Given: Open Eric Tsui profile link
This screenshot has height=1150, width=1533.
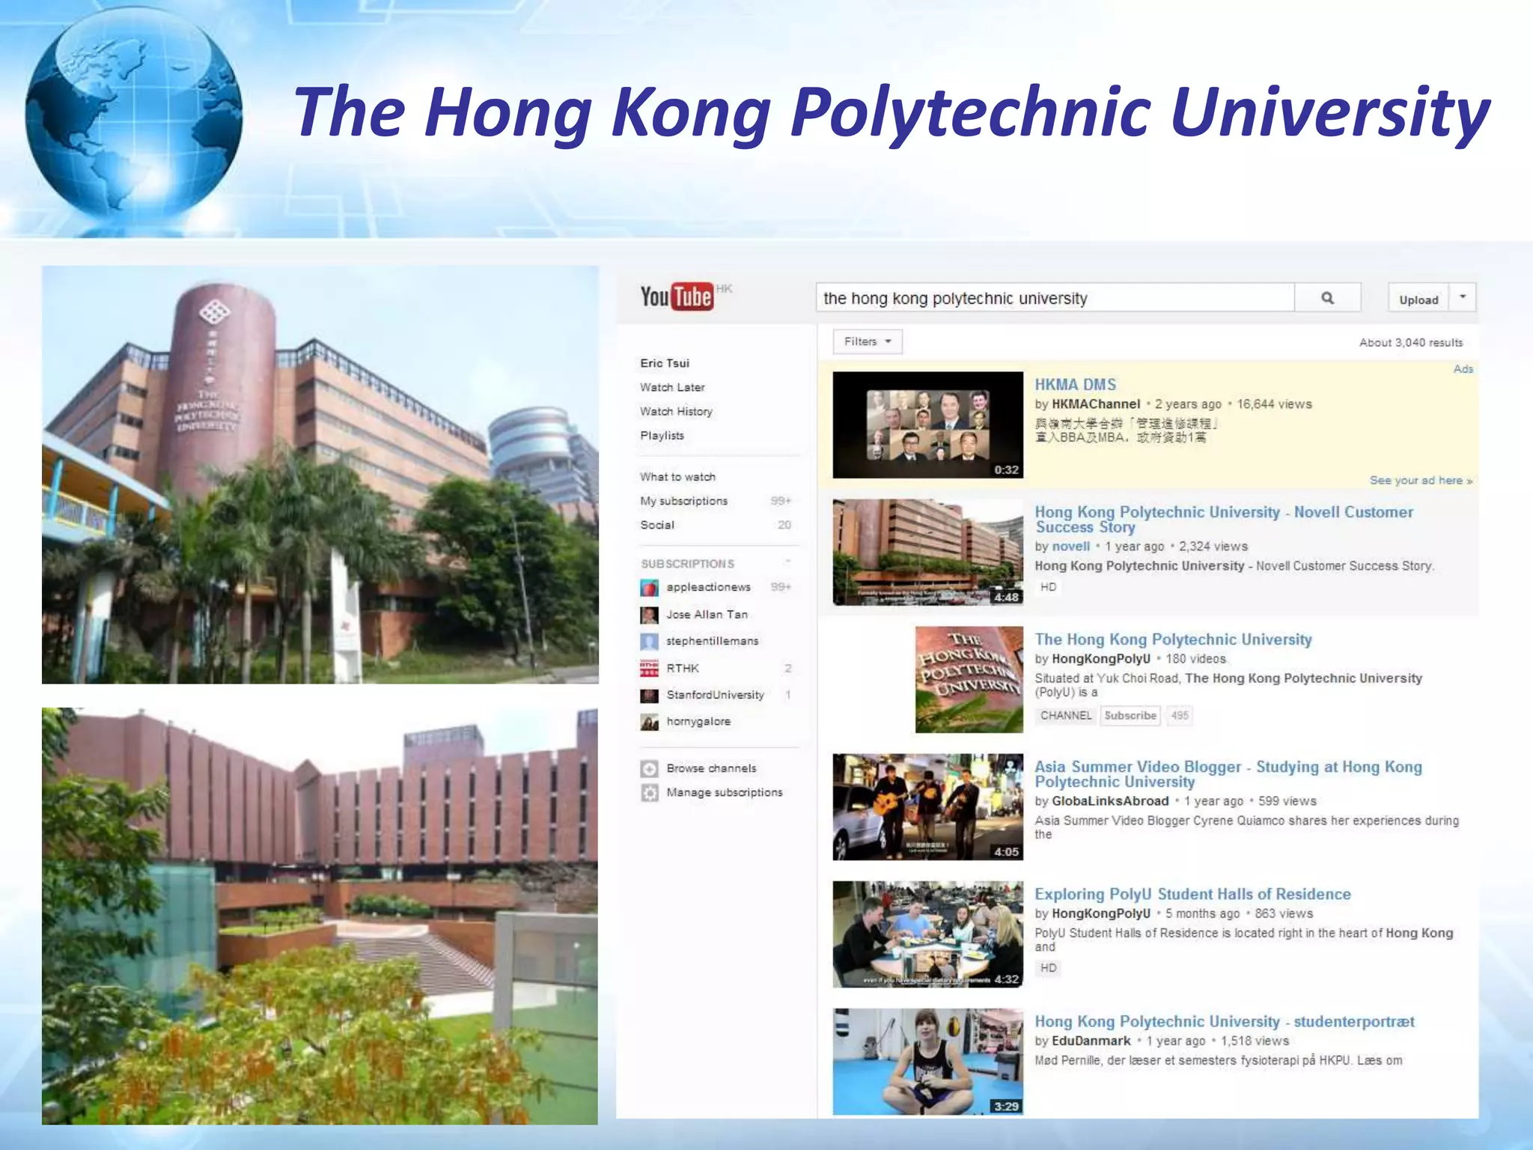Looking at the screenshot, I should point(665,363).
